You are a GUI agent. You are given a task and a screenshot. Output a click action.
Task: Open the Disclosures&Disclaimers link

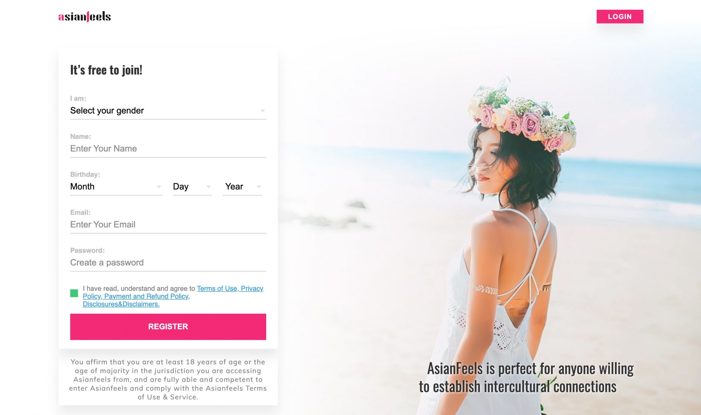pos(121,304)
